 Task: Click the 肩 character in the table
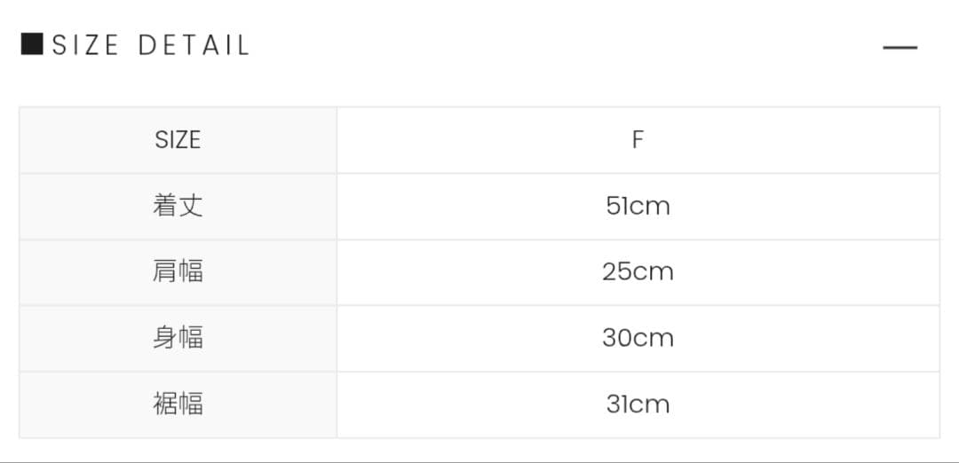(x=165, y=271)
